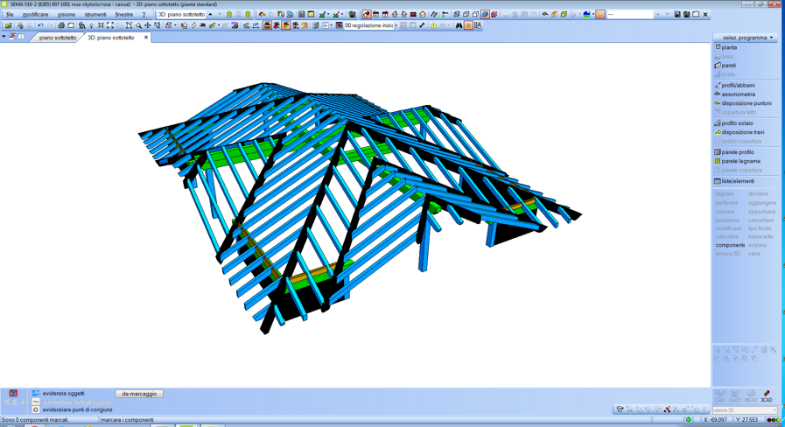
Task: Click the orange color swatch in toolbar
Action: click(x=600, y=15)
